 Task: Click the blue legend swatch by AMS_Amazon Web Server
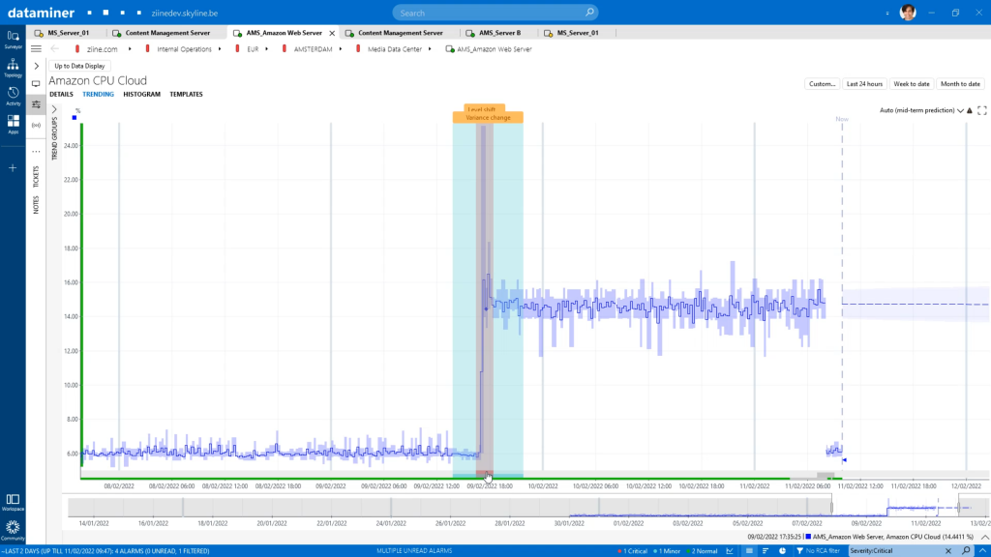pos(808,537)
